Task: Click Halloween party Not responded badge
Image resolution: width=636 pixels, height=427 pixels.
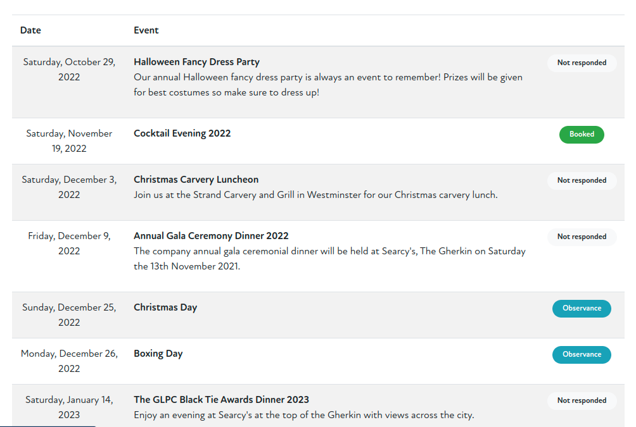Action: click(x=582, y=63)
